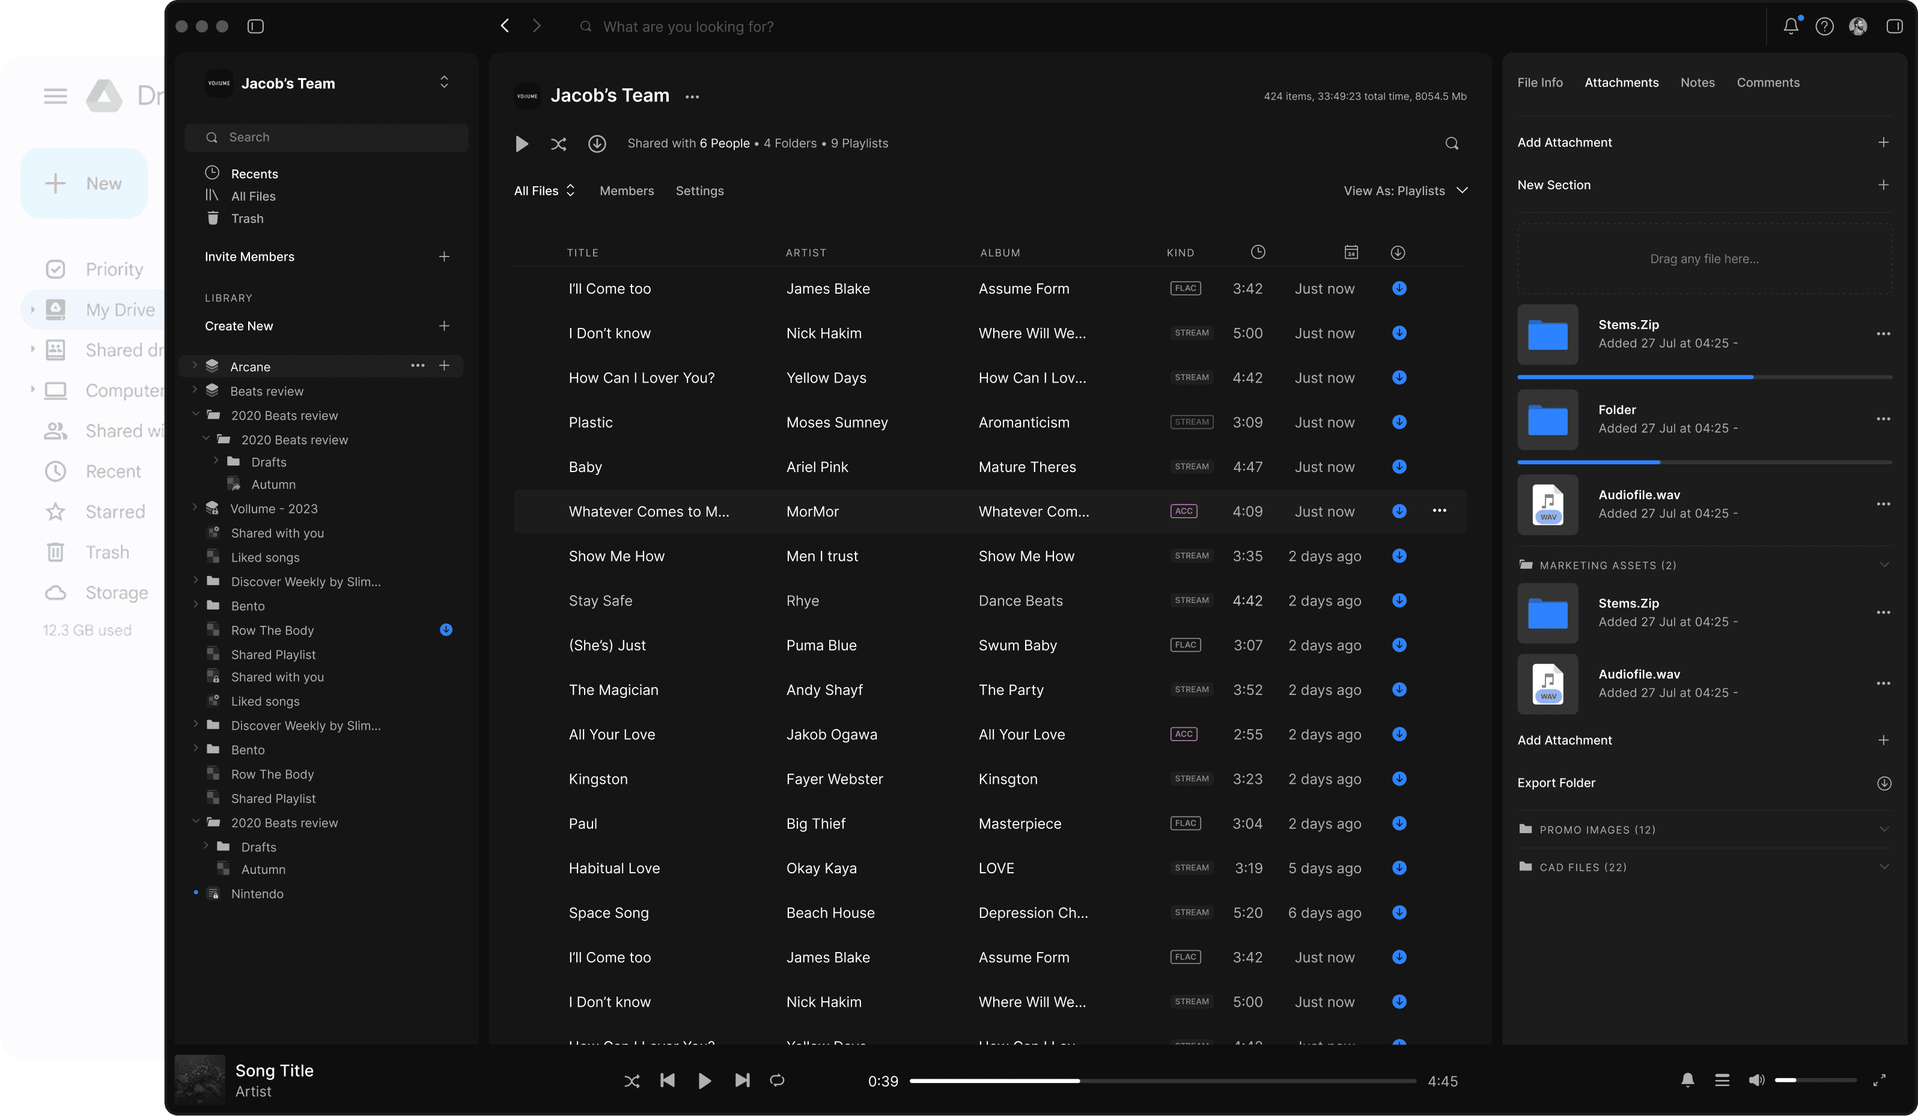Viewport: 1918px width, 1116px height.
Task: Sort by date calendar column icon
Action: click(1351, 252)
